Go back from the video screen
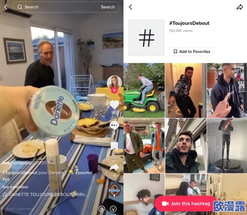This screenshot has height=215, width=247. pyautogui.click(x=6, y=7)
